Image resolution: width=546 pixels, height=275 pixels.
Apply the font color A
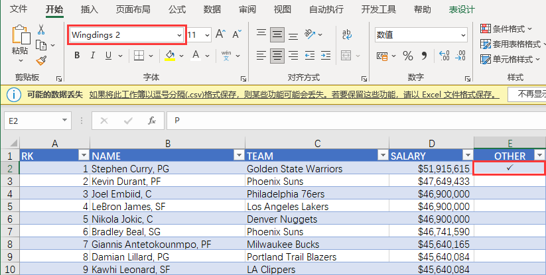pyautogui.click(x=196, y=55)
